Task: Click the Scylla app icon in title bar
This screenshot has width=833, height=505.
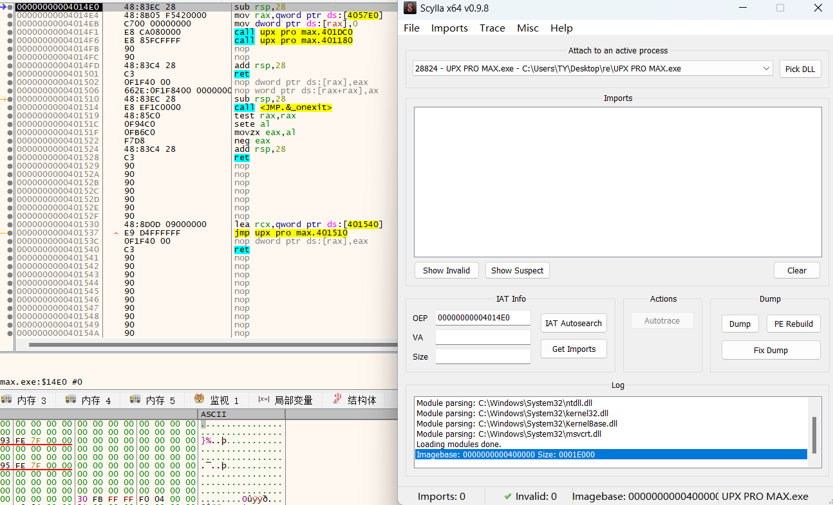Action: click(x=409, y=8)
